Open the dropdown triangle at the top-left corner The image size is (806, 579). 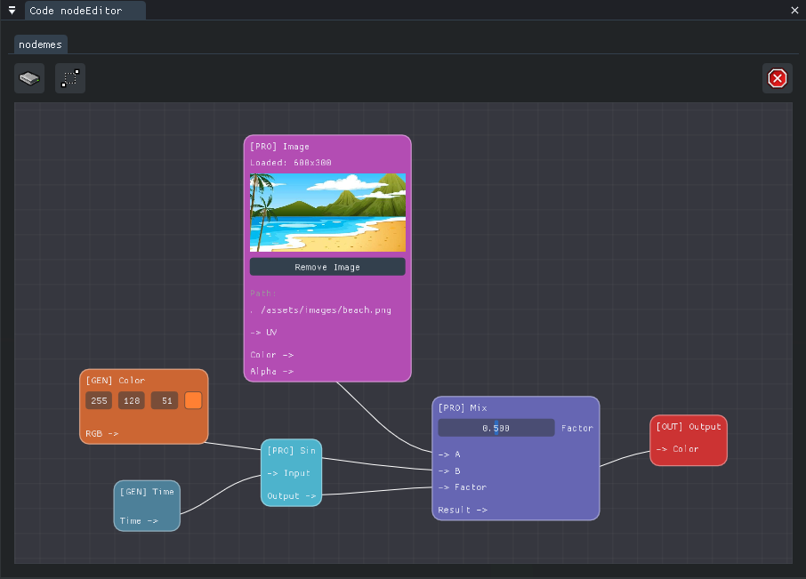[x=10, y=11]
